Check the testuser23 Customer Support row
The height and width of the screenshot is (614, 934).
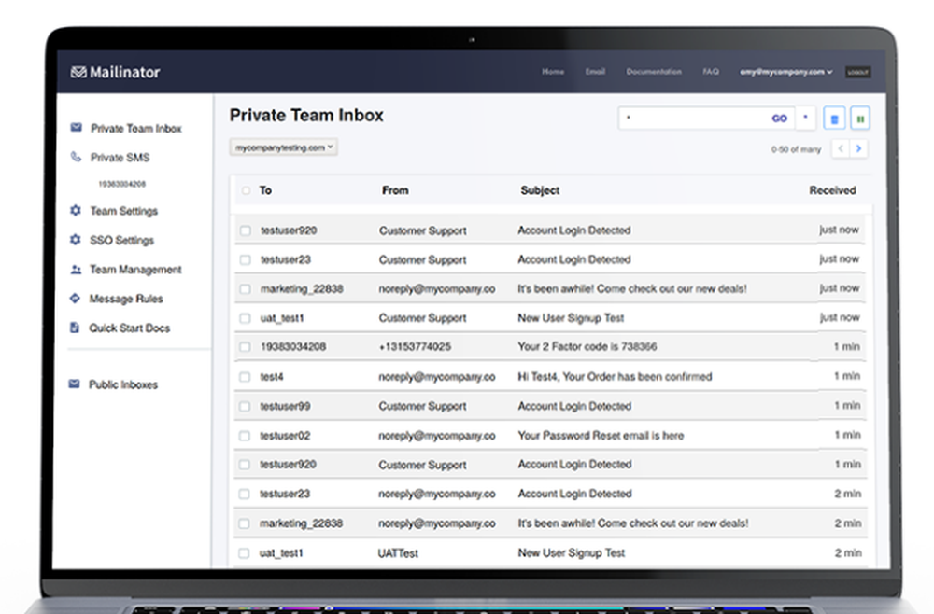245,259
